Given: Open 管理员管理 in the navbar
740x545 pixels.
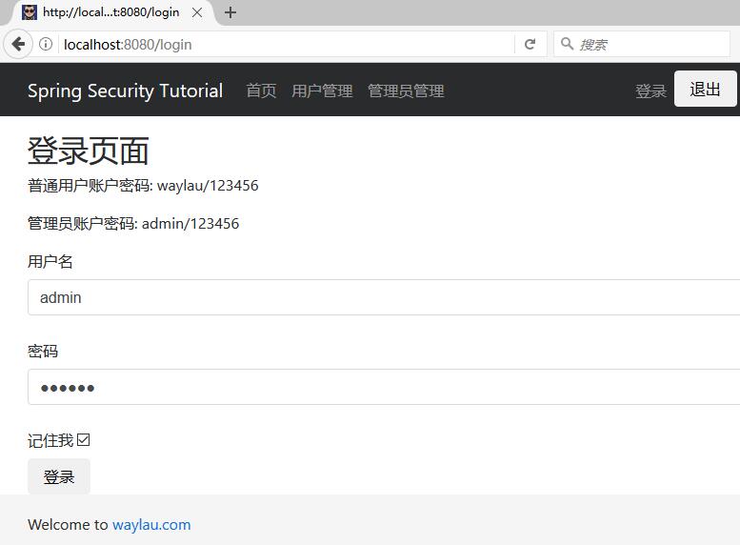Looking at the screenshot, I should pyautogui.click(x=406, y=91).
